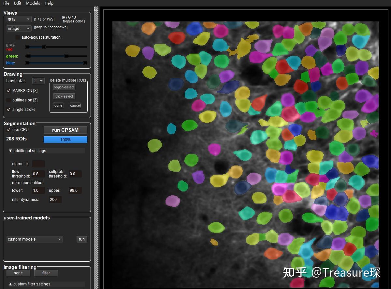Click the gray/red saturation slider handle
Screen dimensions: 391x289
pyautogui.click(x=44, y=47)
